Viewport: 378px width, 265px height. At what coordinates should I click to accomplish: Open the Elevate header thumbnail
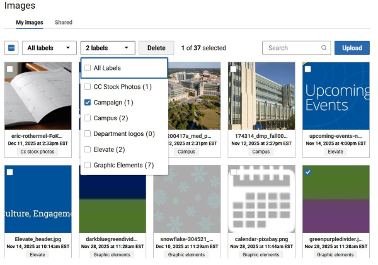click(38, 199)
